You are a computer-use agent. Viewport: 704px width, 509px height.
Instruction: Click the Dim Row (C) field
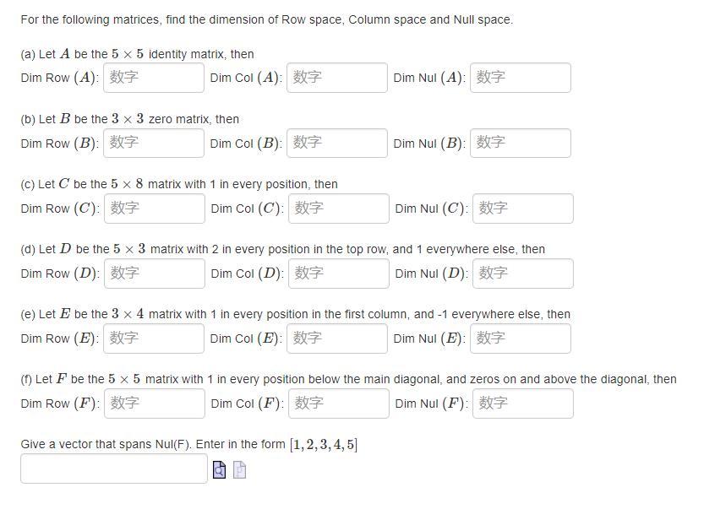[153, 208]
